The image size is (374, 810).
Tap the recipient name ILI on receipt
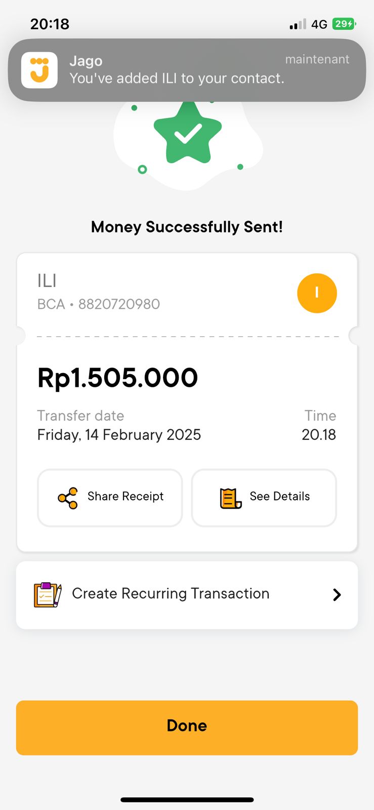point(47,280)
